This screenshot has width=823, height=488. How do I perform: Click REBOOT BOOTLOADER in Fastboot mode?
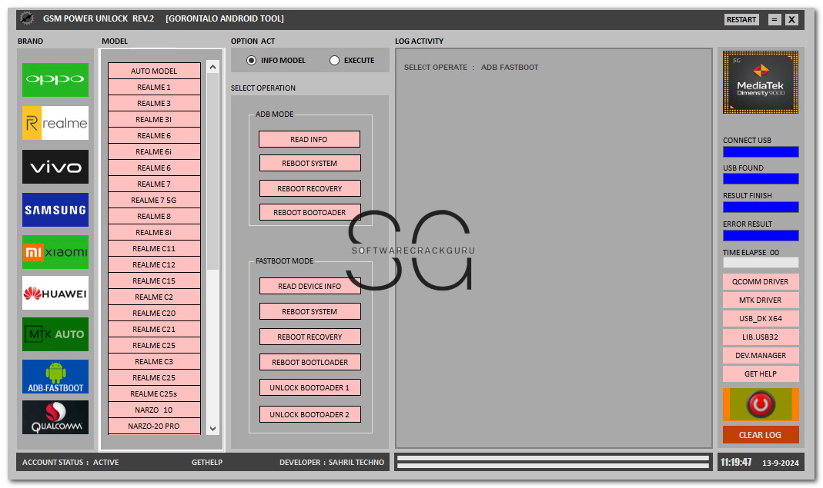coord(309,362)
